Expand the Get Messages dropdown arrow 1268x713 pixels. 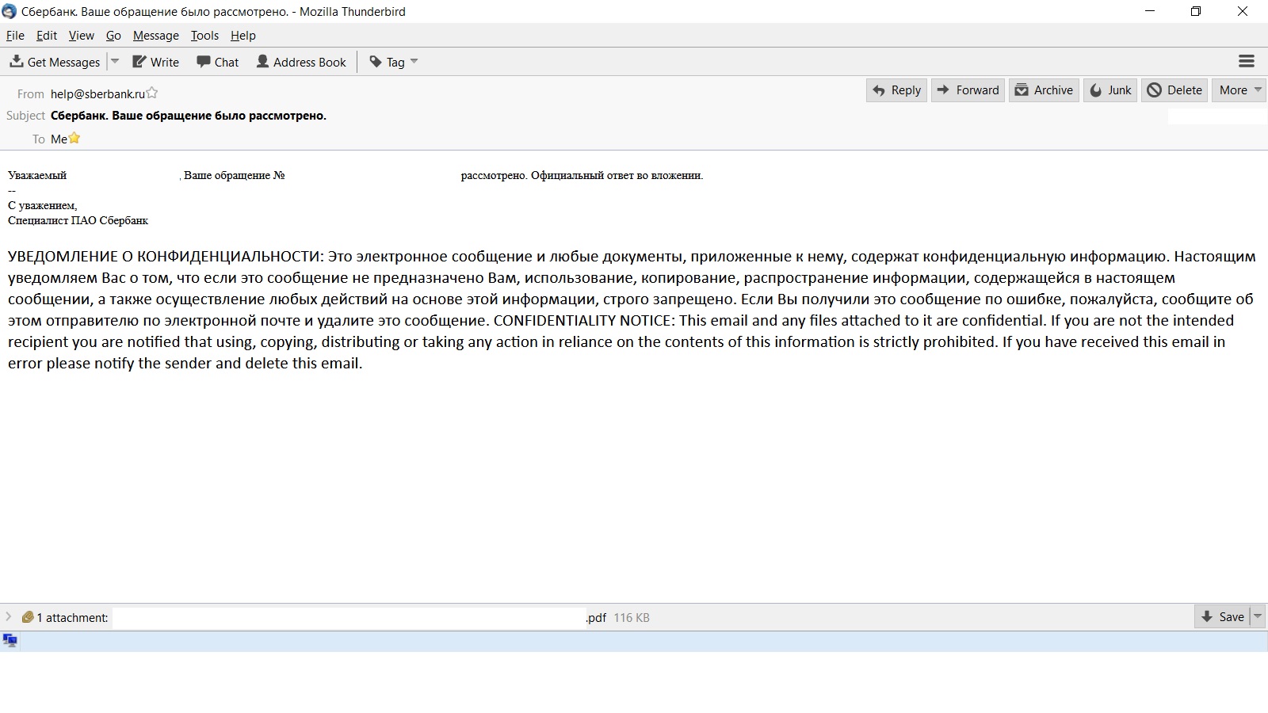coord(114,62)
